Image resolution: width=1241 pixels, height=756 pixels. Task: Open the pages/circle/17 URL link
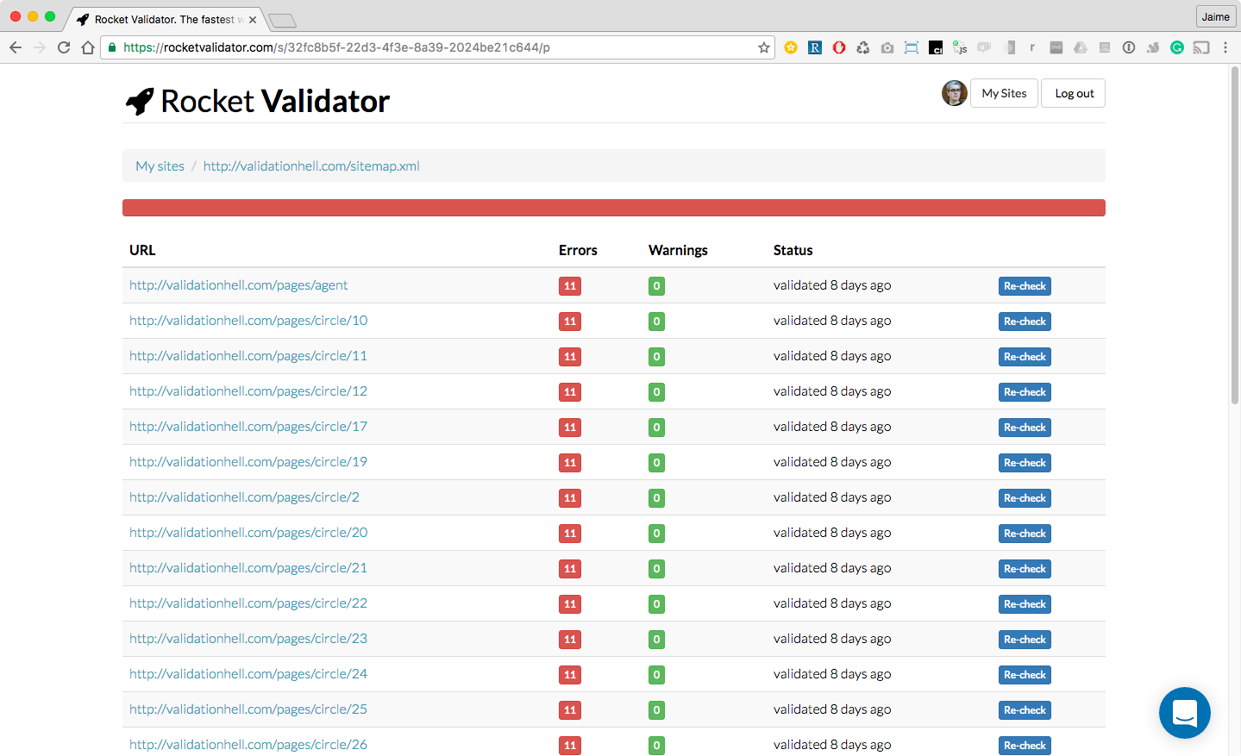coord(248,427)
